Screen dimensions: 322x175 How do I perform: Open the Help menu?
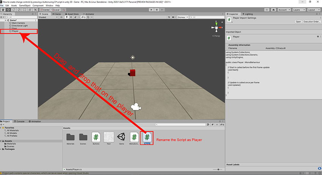tap(58, 5)
